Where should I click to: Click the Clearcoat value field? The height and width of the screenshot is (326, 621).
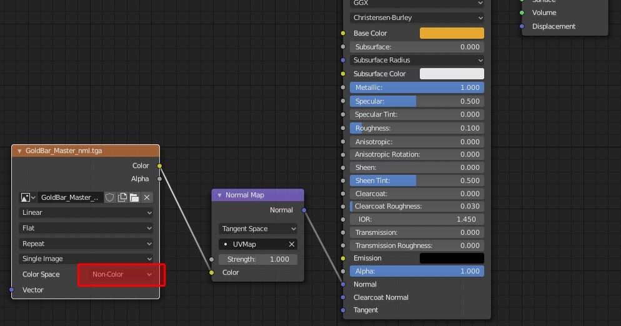(417, 194)
